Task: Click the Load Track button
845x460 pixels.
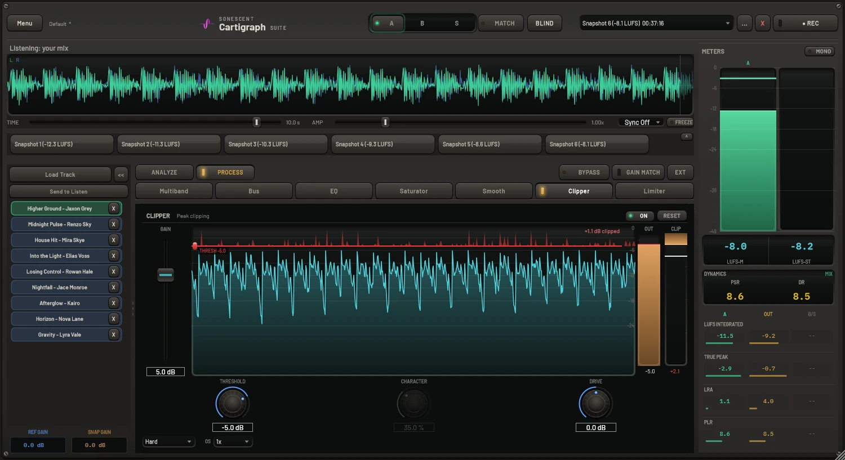Action: [x=60, y=175]
